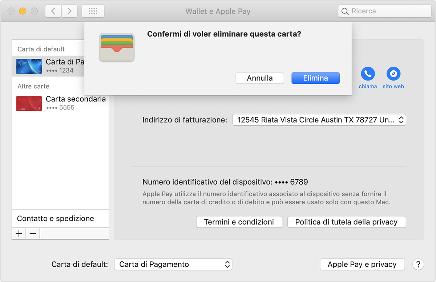Click the Wallet icon in dialog
Viewport: 436px width, 282px height.
[x=117, y=47]
